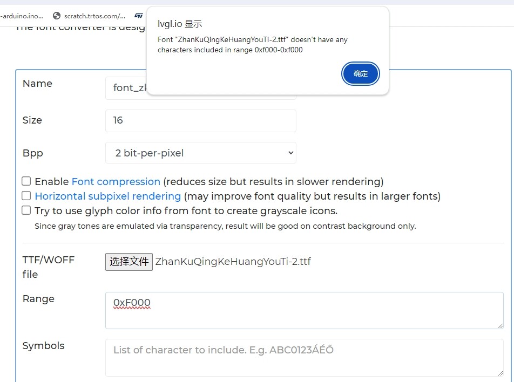Enable Horizontal subpixel rendering
The width and height of the screenshot is (514, 382).
[x=25, y=195]
